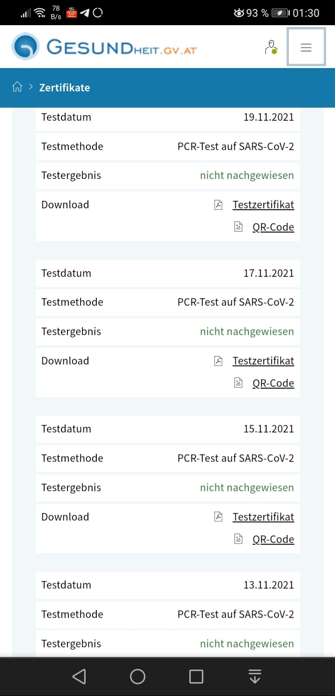Select Zertifikate breadcrumb item
335x696 pixels.
65,88
